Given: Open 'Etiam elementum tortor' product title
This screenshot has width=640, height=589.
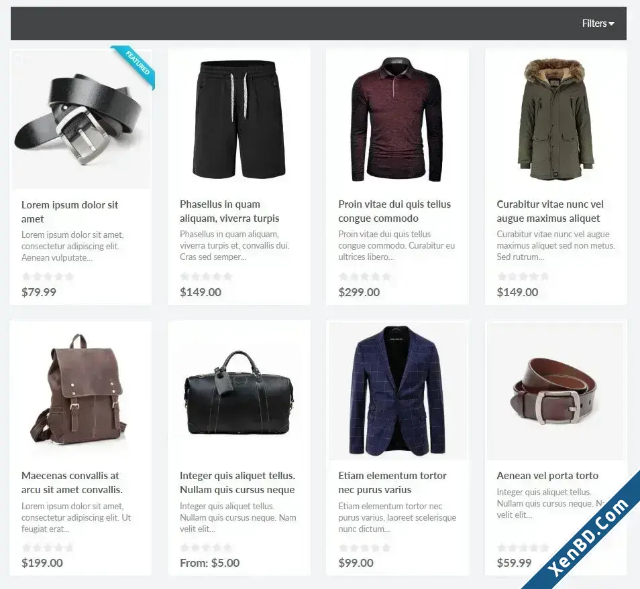Looking at the screenshot, I should tap(392, 482).
